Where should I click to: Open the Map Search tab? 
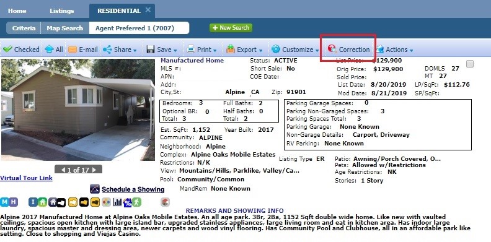(65, 28)
